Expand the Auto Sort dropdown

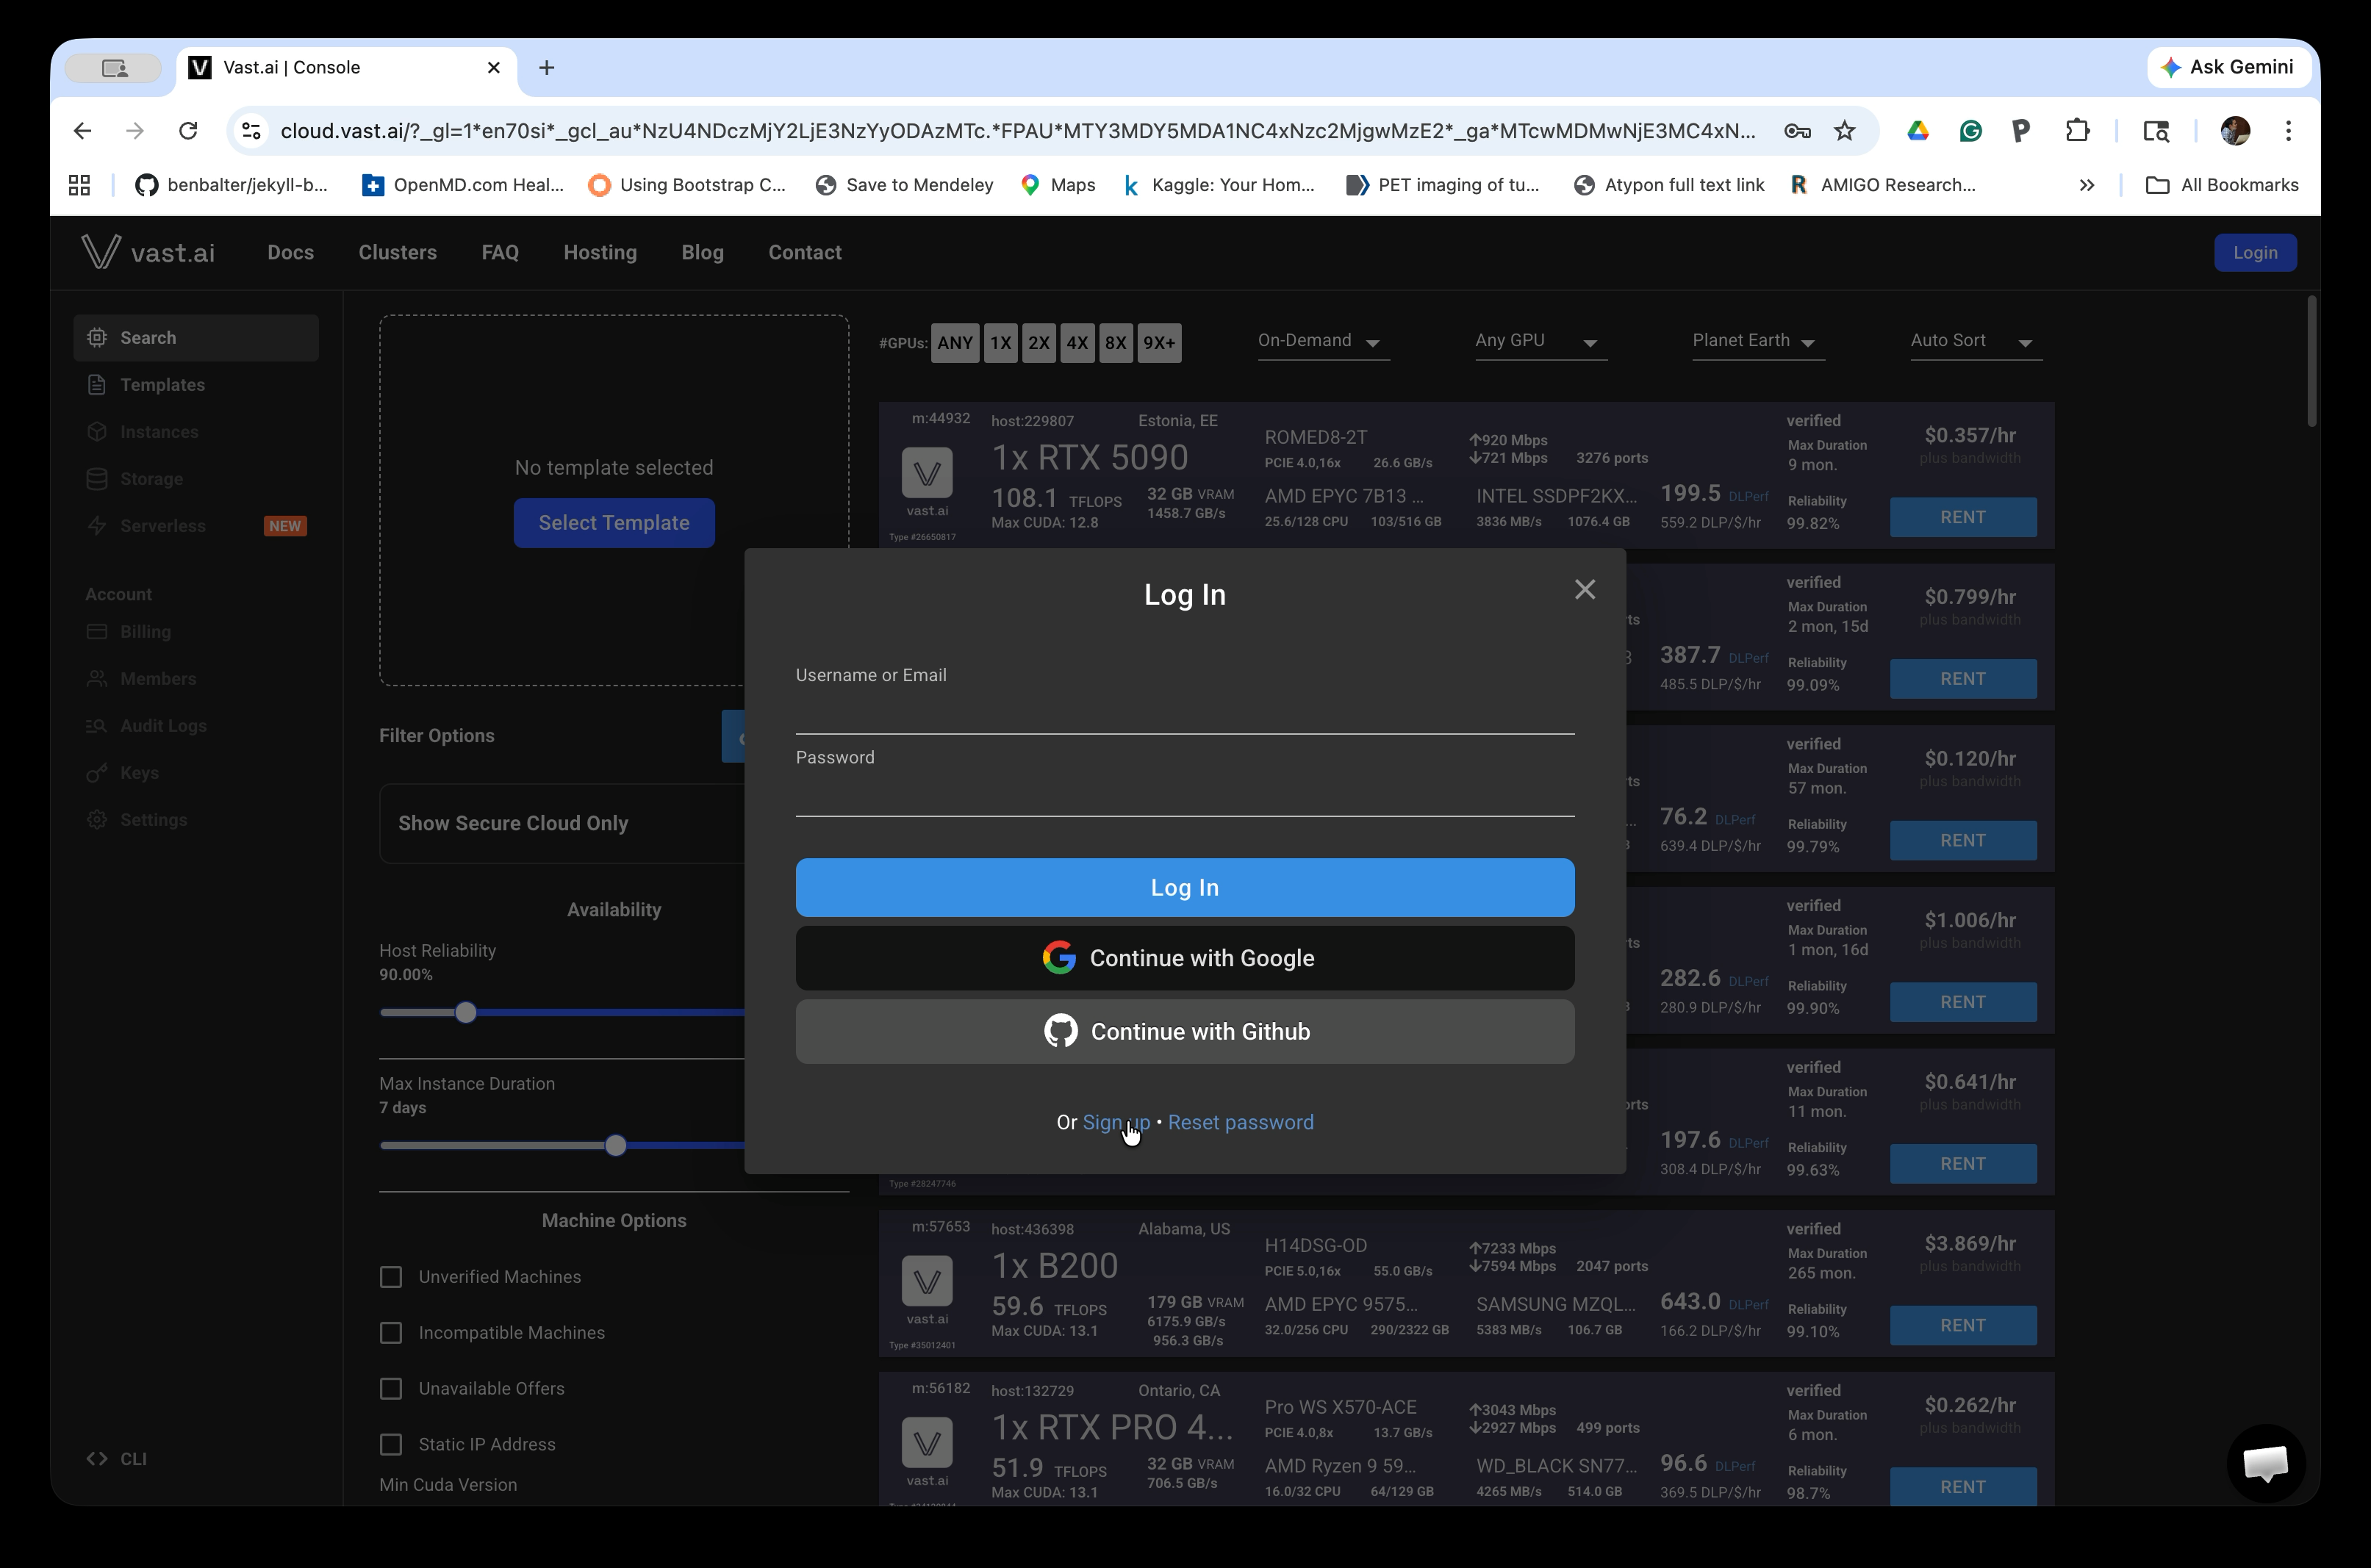coord(1976,341)
